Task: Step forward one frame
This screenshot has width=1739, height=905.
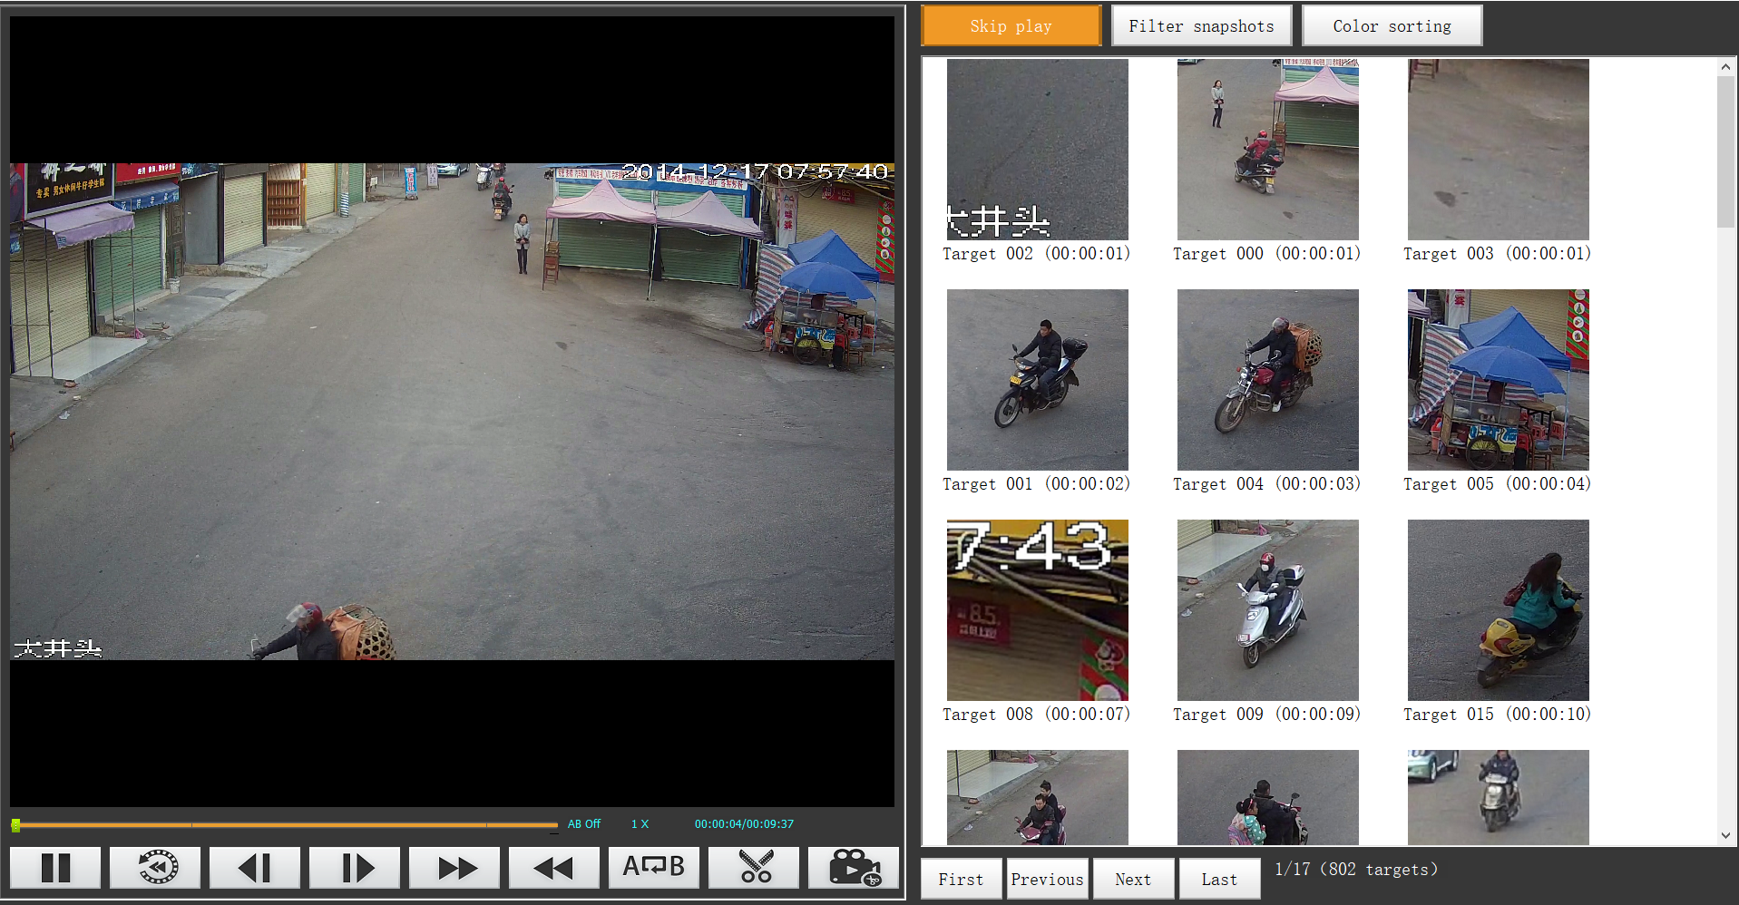Action: click(x=355, y=868)
